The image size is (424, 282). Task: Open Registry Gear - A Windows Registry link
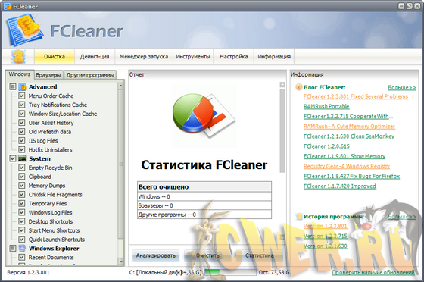point(348,166)
